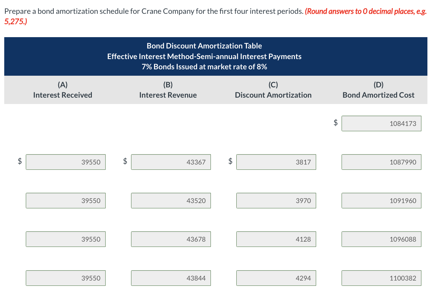
Task: Select the Discount Amortization field showing 3817
Action: tap(276, 162)
